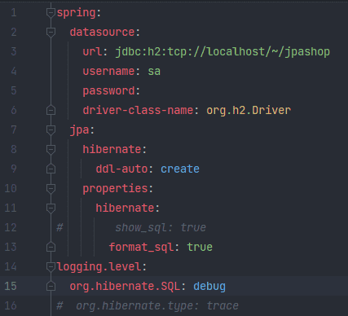Collapse hibernate fold marker on line 8

(51, 149)
